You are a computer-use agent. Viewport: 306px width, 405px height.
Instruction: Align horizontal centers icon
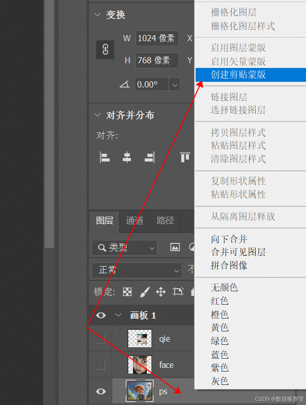127,157
